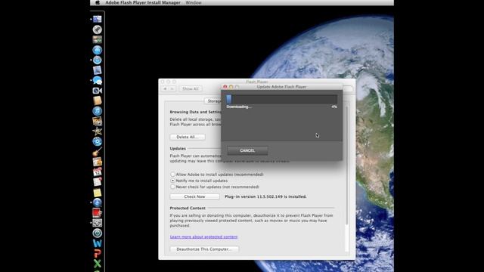Click Deauthorize This Computer... button

pyautogui.click(x=204, y=249)
